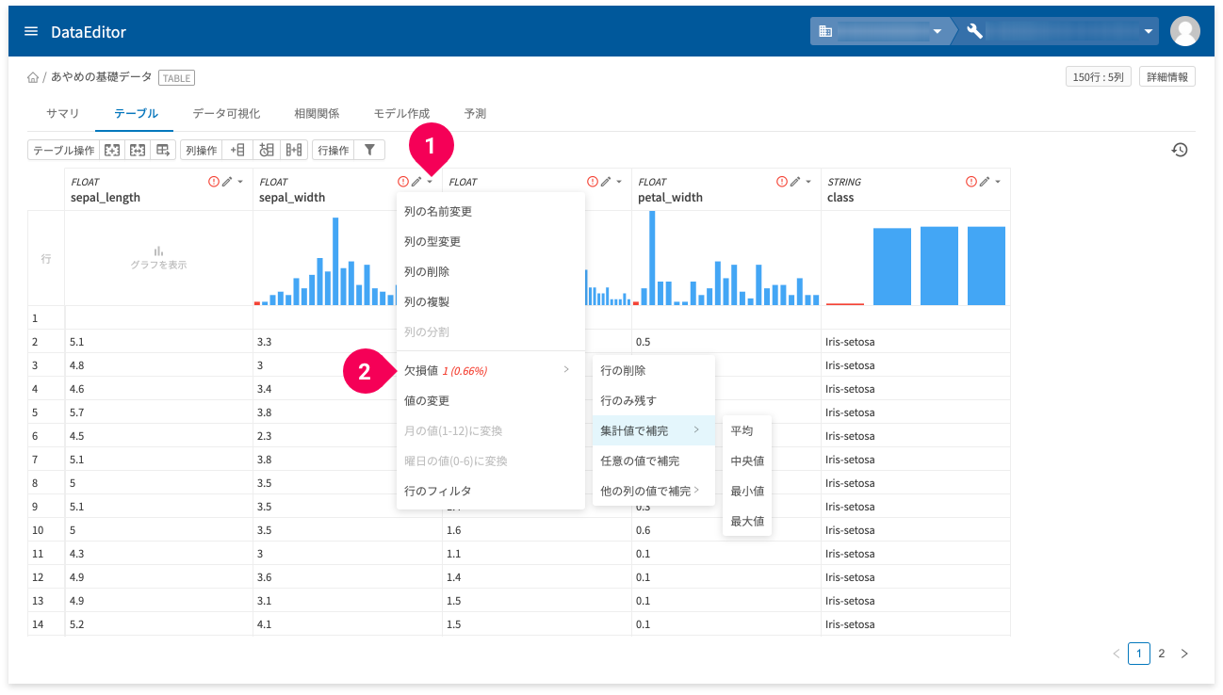
Task: Click petal_width warning icon
Action: tap(782, 182)
